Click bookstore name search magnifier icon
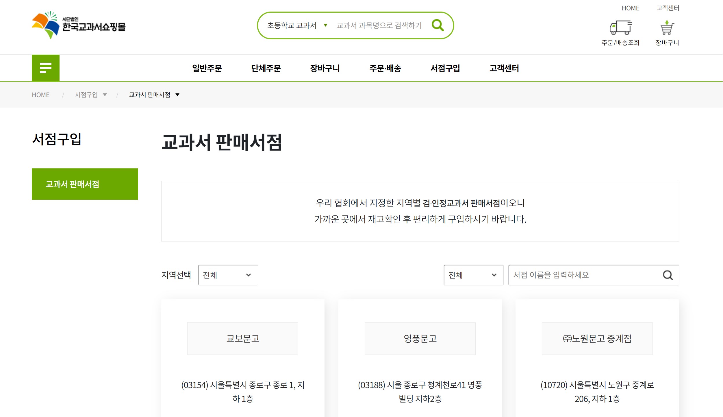Screen dimensions: 723x417 pos(668,275)
